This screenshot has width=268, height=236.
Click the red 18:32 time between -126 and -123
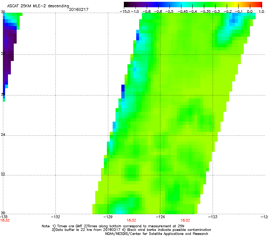185,220
